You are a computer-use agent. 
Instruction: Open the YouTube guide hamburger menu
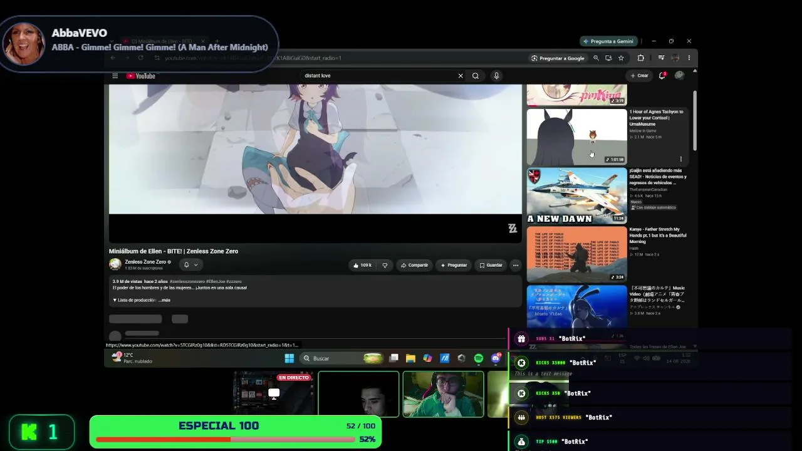(115, 76)
